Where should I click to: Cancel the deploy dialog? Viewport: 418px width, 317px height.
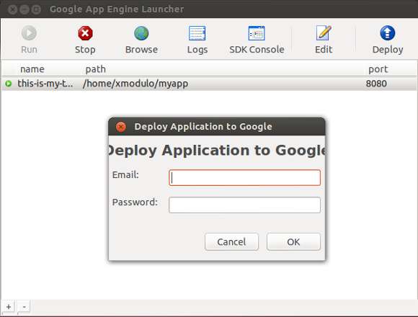click(x=231, y=241)
